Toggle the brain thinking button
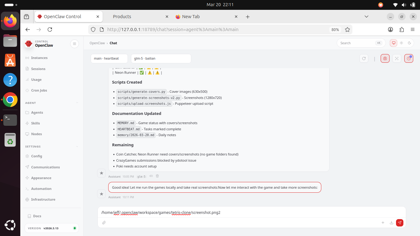 [385, 58]
